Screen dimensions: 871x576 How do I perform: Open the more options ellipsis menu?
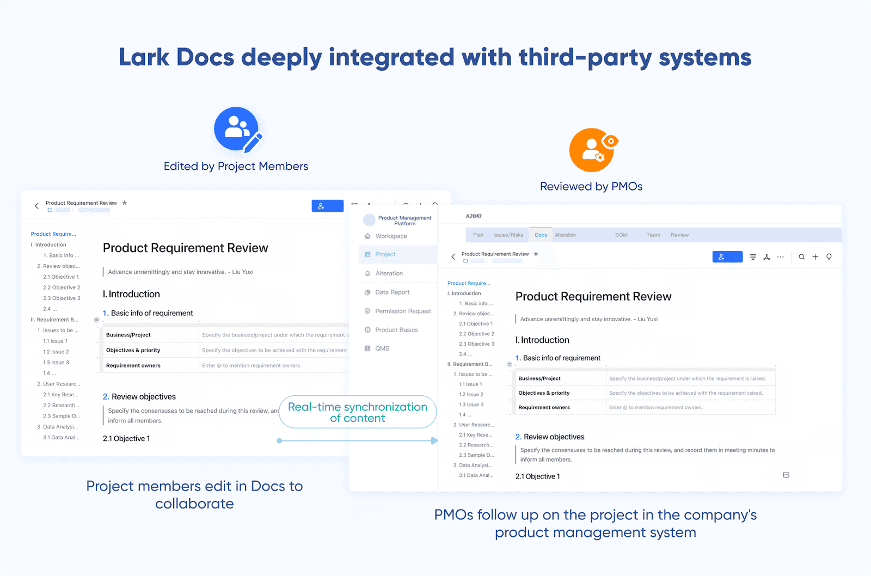pos(780,256)
